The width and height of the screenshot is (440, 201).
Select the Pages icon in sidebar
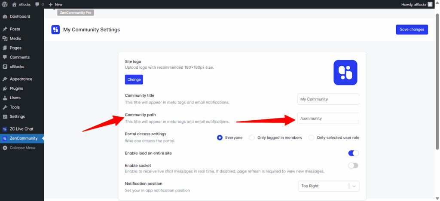coord(5,48)
